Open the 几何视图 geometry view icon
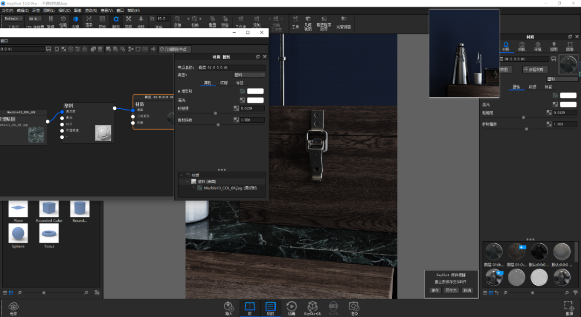 click(x=308, y=23)
